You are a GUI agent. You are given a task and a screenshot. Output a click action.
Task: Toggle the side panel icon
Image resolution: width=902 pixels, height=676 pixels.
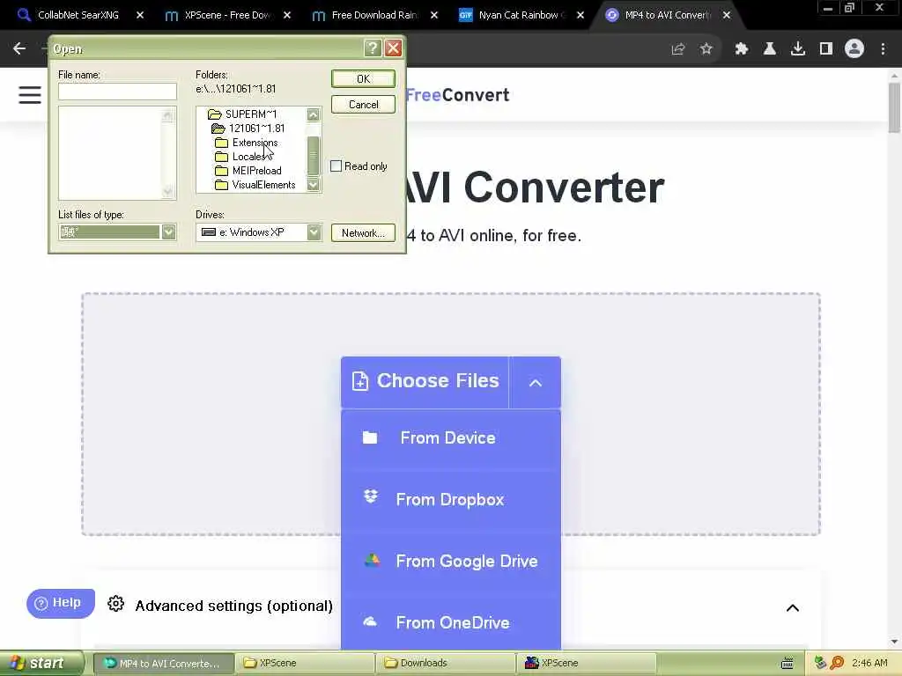coord(826,49)
